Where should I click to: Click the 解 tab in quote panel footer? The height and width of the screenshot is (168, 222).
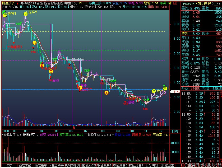pyautogui.click(x=220, y=165)
